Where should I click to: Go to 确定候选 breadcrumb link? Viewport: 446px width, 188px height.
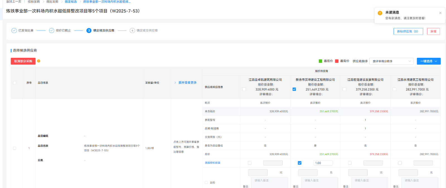[71, 2]
